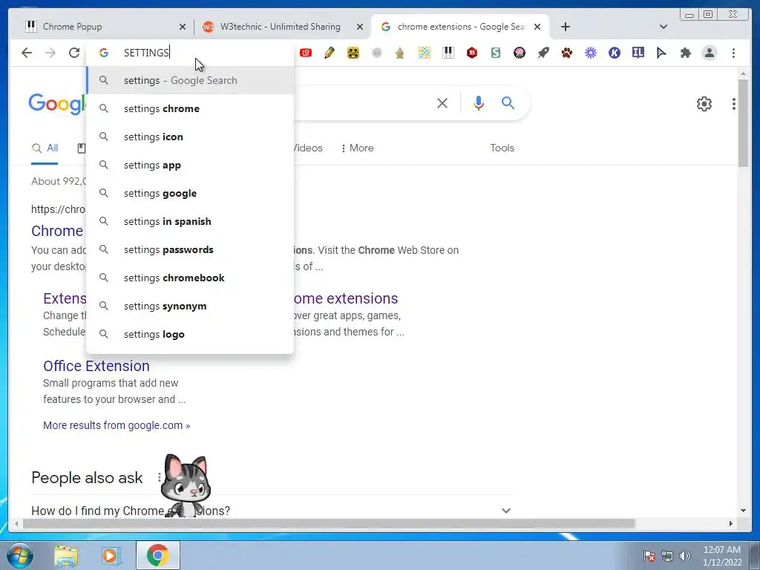The image size is (760, 570).
Task: Select the 'settings app' suggestion
Action: tap(191, 165)
